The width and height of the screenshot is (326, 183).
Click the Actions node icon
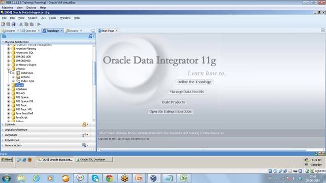click(x=18, y=77)
